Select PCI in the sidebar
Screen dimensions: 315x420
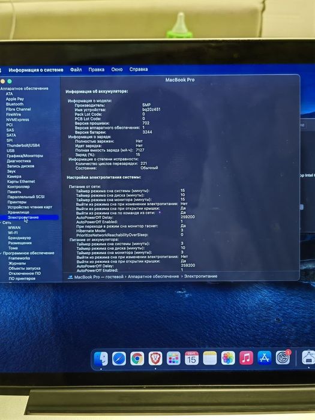click(x=10, y=125)
